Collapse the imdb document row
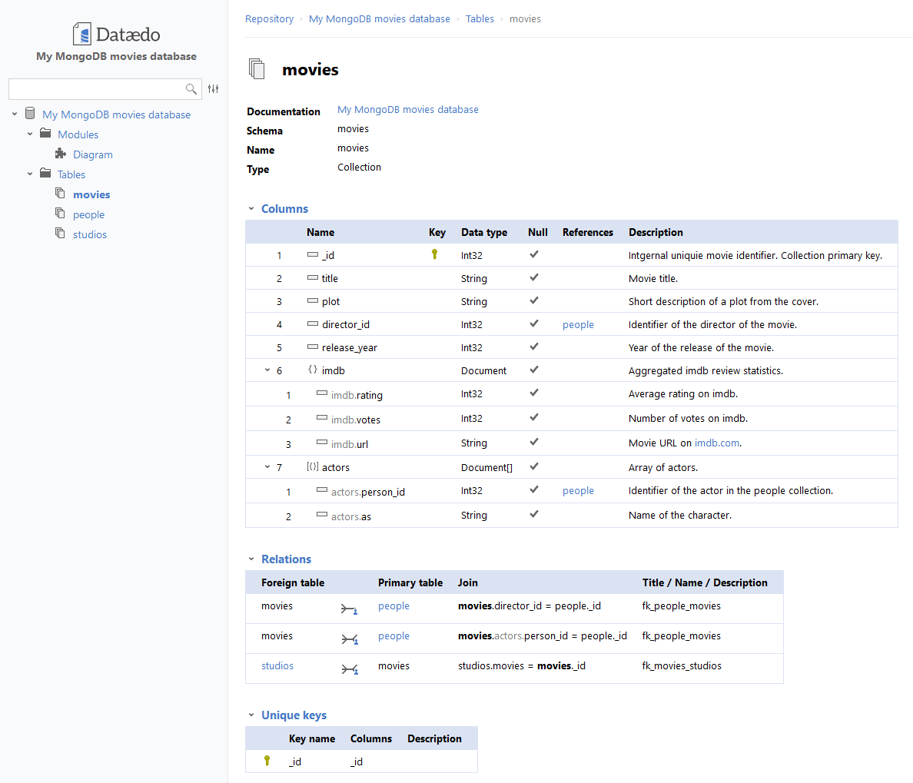 pyautogui.click(x=267, y=370)
